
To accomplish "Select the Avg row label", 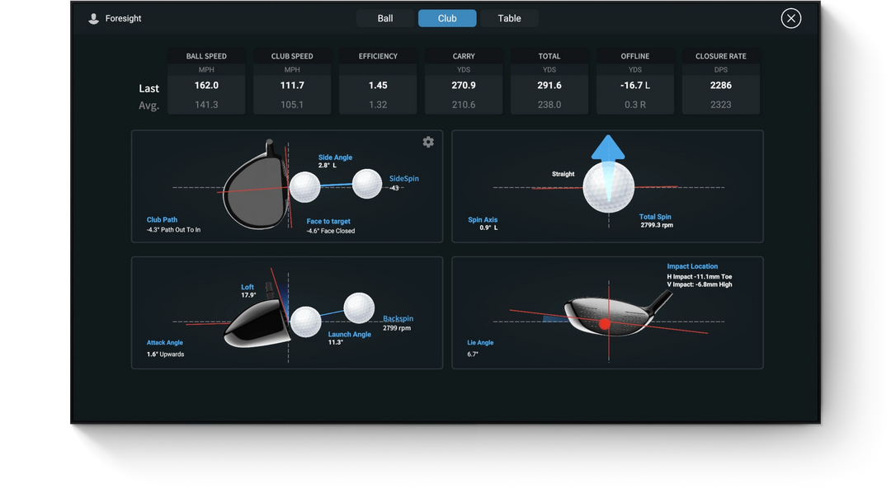I will 148,105.
